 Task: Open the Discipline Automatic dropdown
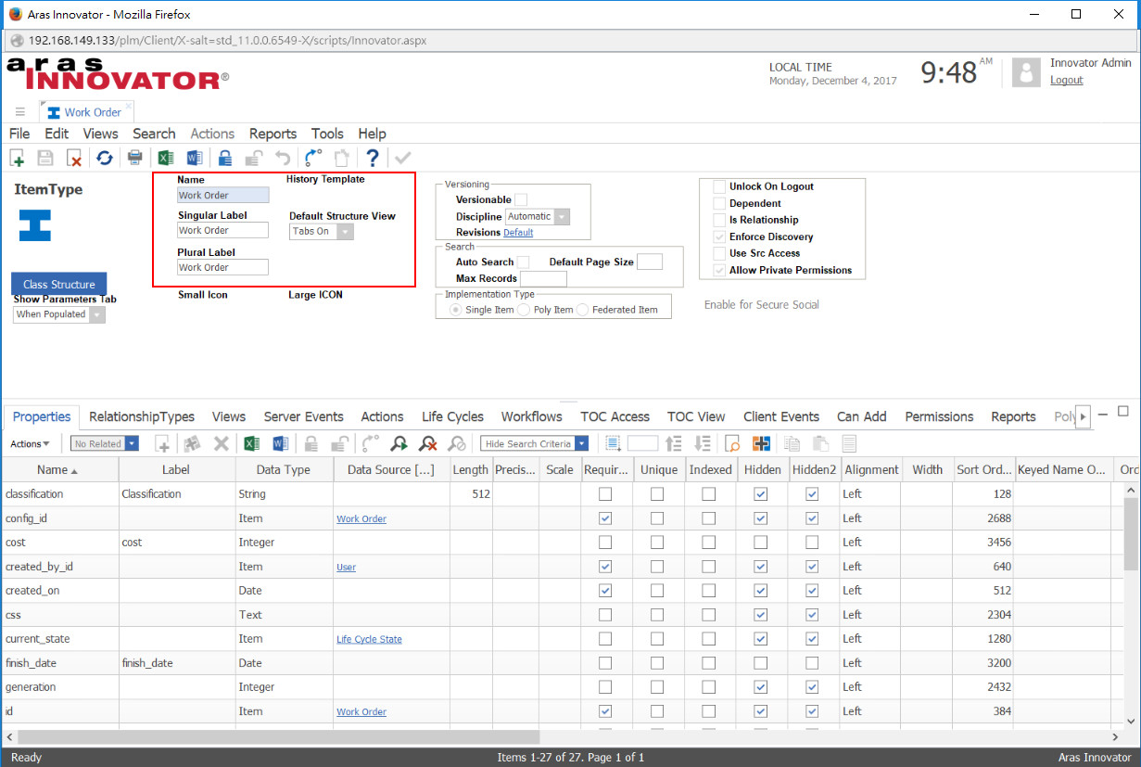[562, 216]
